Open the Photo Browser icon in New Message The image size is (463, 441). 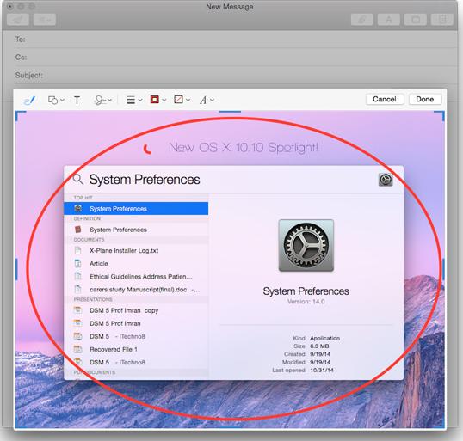tap(416, 20)
